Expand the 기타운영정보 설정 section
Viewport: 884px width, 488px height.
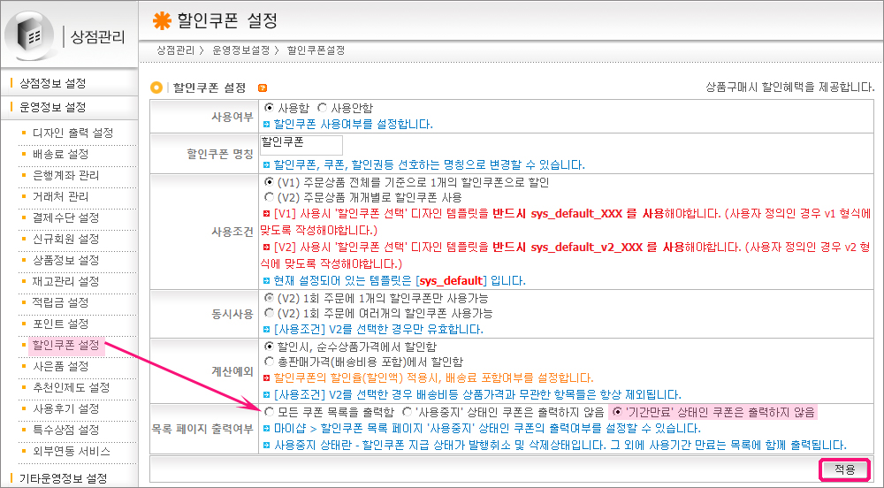pos(62,478)
